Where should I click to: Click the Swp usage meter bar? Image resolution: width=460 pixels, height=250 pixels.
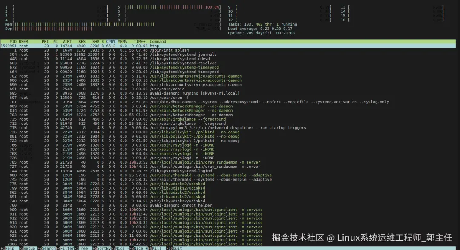click(x=113, y=29)
